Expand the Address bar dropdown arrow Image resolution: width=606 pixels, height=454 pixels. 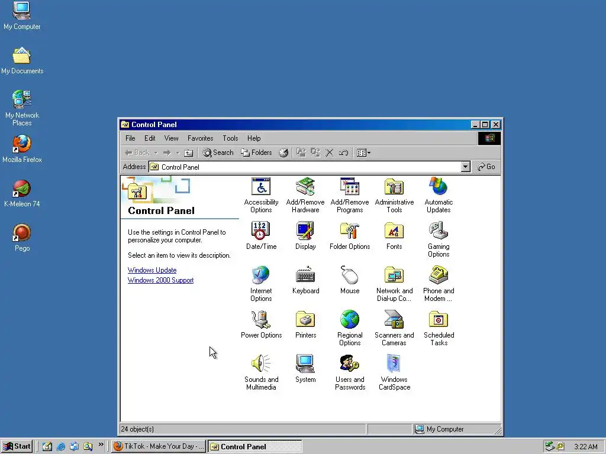[466, 167]
